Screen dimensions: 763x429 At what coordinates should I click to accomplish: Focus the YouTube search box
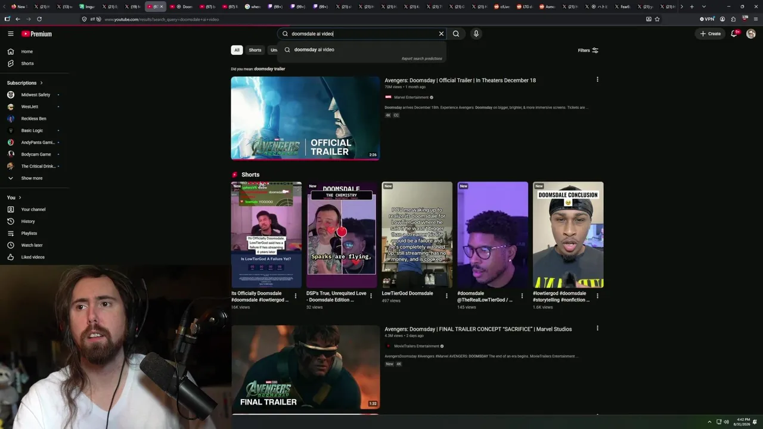(x=363, y=34)
